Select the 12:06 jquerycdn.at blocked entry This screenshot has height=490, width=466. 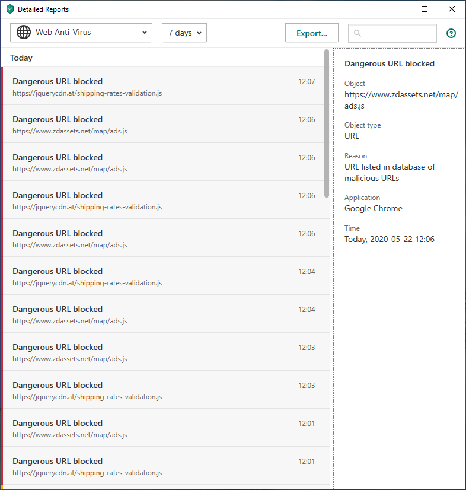(x=164, y=200)
